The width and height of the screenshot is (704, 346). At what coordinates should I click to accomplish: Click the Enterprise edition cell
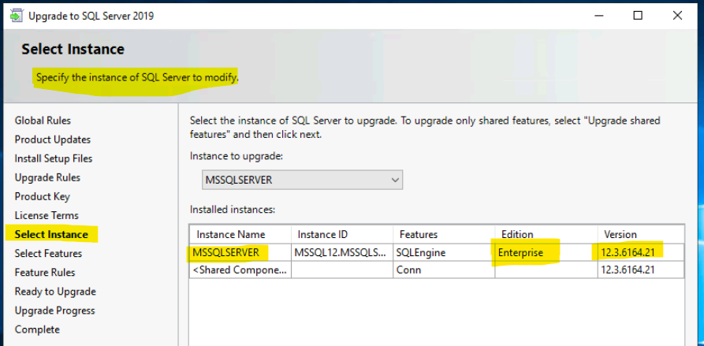coord(546,253)
